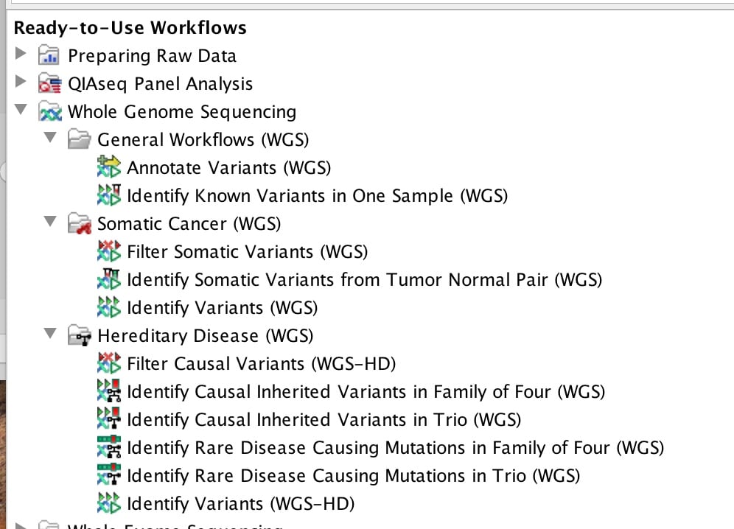
Task: Click the Preparing Raw Data folder icon
Action: tap(49, 55)
